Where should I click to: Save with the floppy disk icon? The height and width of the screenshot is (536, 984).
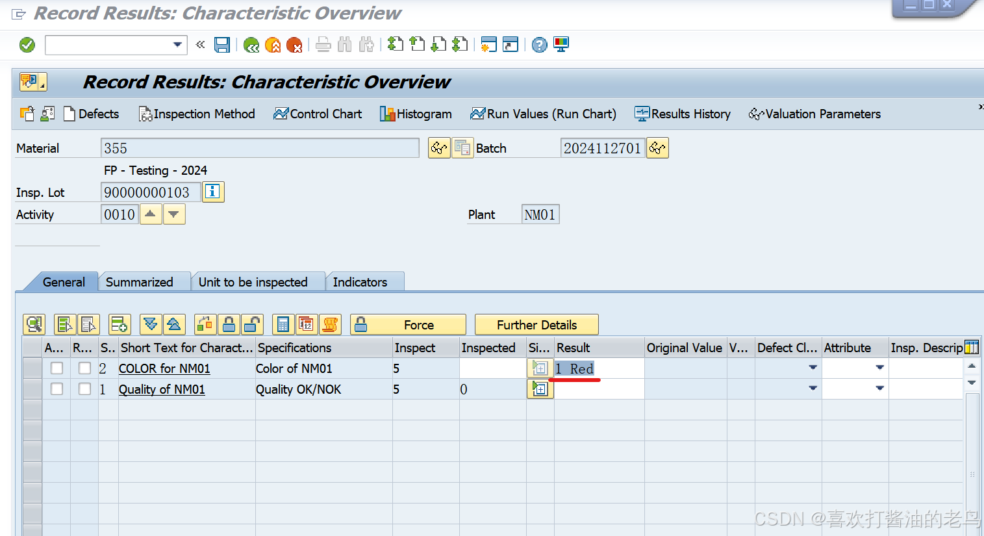click(222, 45)
